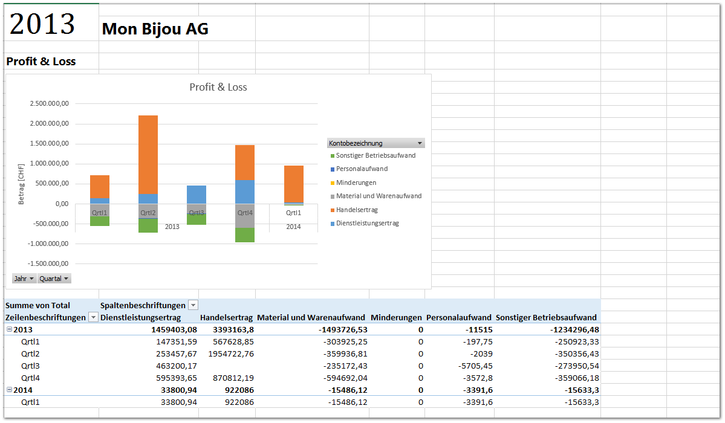This screenshot has height=423, width=725.
Task: Select the orange Handelsertrag bar for Qrtl2
Action: click(x=148, y=154)
